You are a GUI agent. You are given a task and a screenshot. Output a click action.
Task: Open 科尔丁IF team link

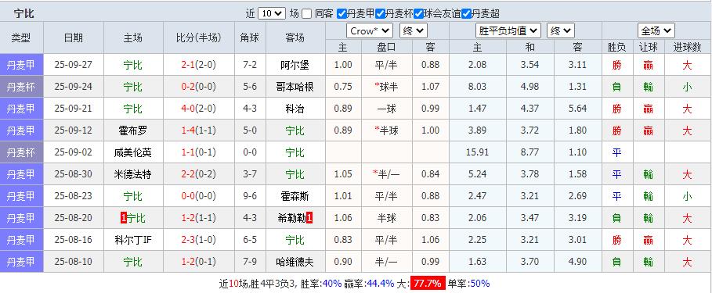(x=132, y=240)
